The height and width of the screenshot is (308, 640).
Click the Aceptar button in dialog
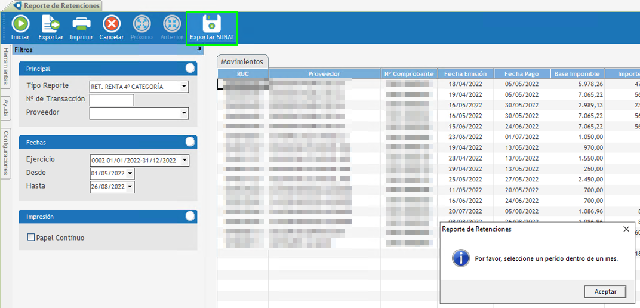605,291
